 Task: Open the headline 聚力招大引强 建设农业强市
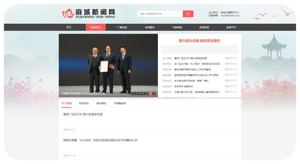(x=199, y=41)
